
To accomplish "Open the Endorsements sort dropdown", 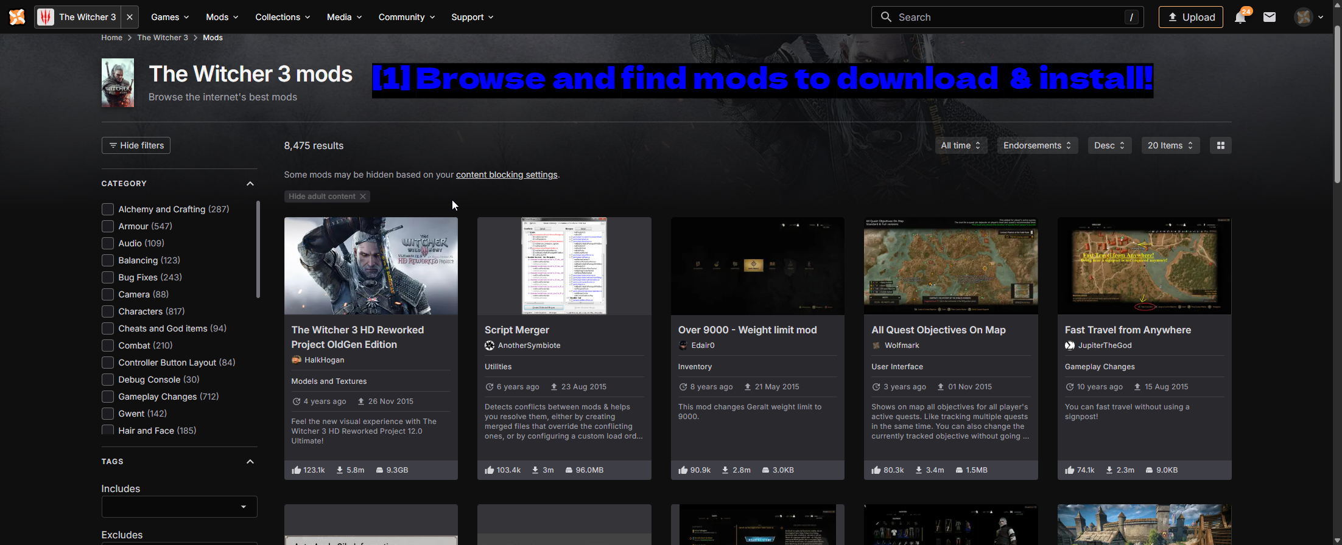I will coord(1038,145).
